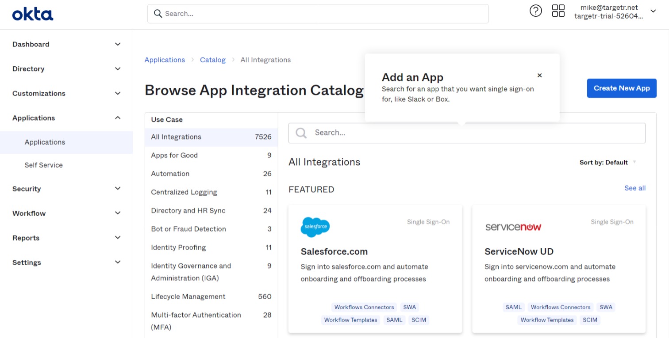669x338 pixels.
Task: Go to the Catalog breadcrumb link
Action: tap(213, 60)
